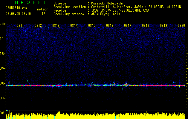188x119 pixels.
Task: Click the Receiving Location label
Action: [x=70, y=7]
